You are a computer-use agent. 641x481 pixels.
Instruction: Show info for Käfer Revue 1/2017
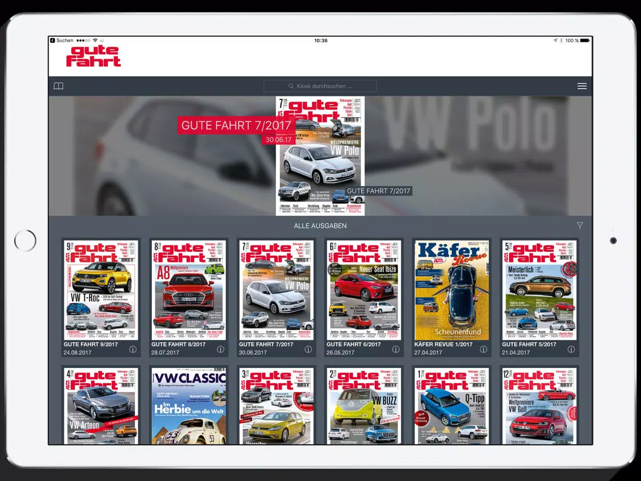pos(483,349)
